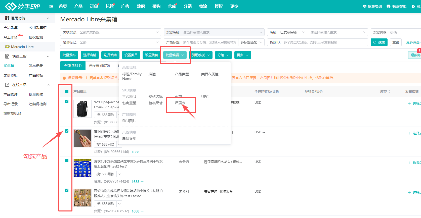Click the plus icon beside 1688 for source 891905661146
Screen dimensions: 421x218
pyautogui.click(x=142, y=152)
